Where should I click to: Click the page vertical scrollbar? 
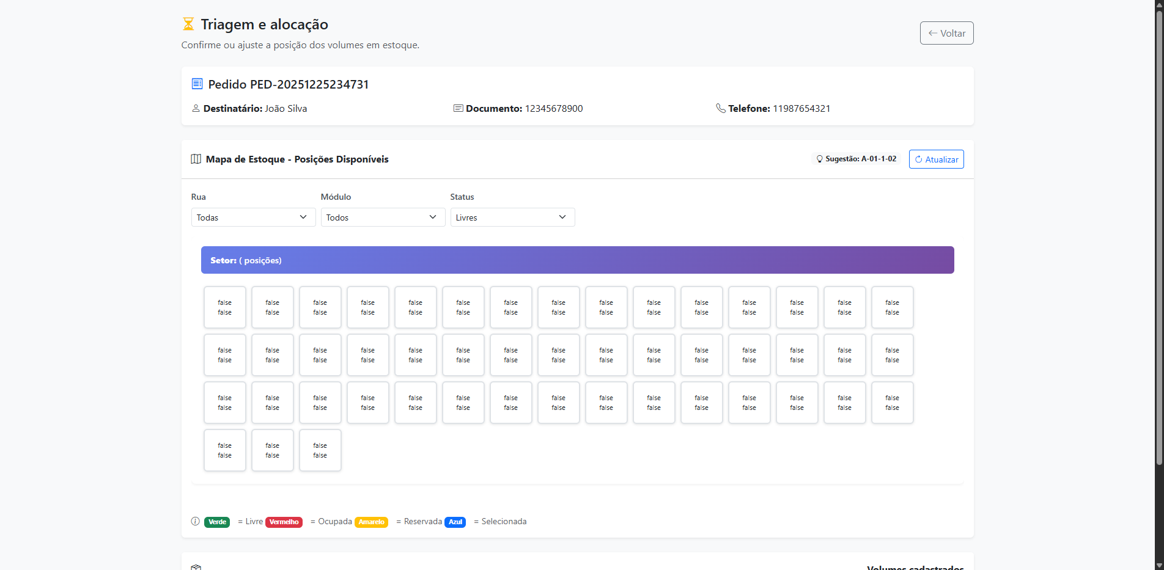pos(1158,244)
